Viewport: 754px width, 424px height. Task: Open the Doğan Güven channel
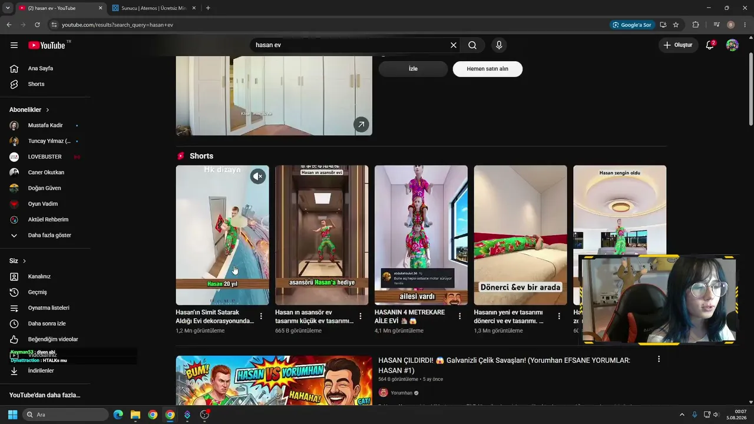(x=45, y=188)
